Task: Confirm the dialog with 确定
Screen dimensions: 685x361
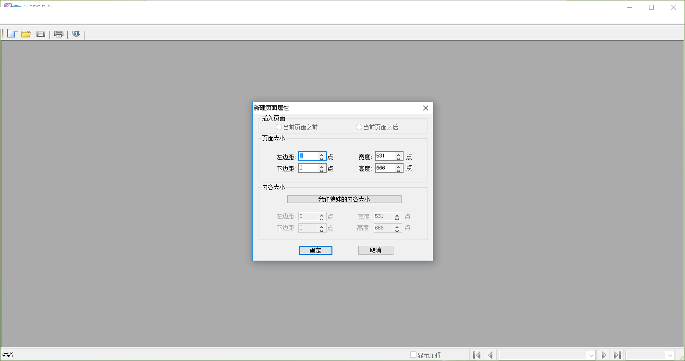Action: point(316,250)
